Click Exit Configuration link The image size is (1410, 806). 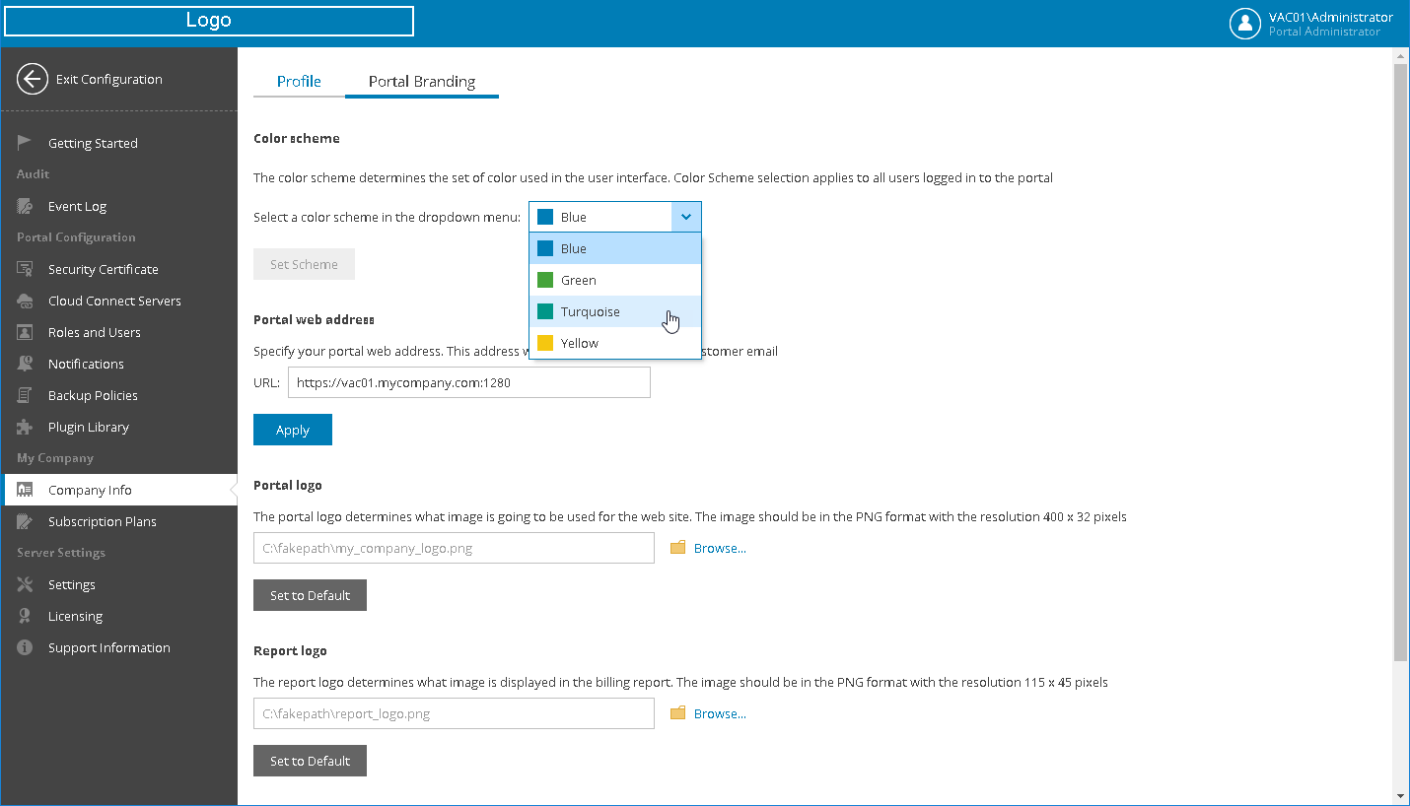(x=108, y=80)
